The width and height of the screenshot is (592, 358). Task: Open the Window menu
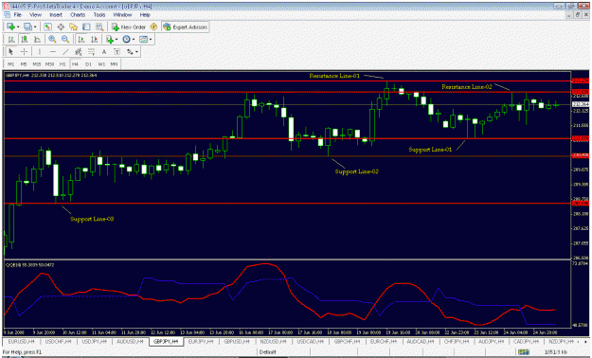(122, 15)
